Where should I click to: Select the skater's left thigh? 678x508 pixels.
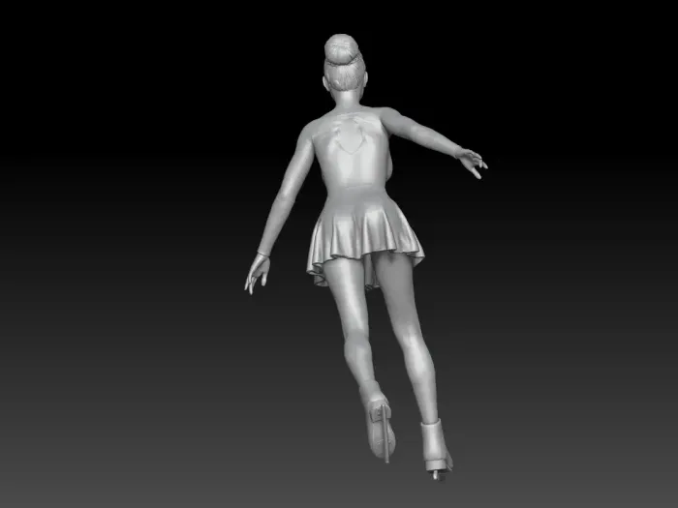[x=348, y=298]
